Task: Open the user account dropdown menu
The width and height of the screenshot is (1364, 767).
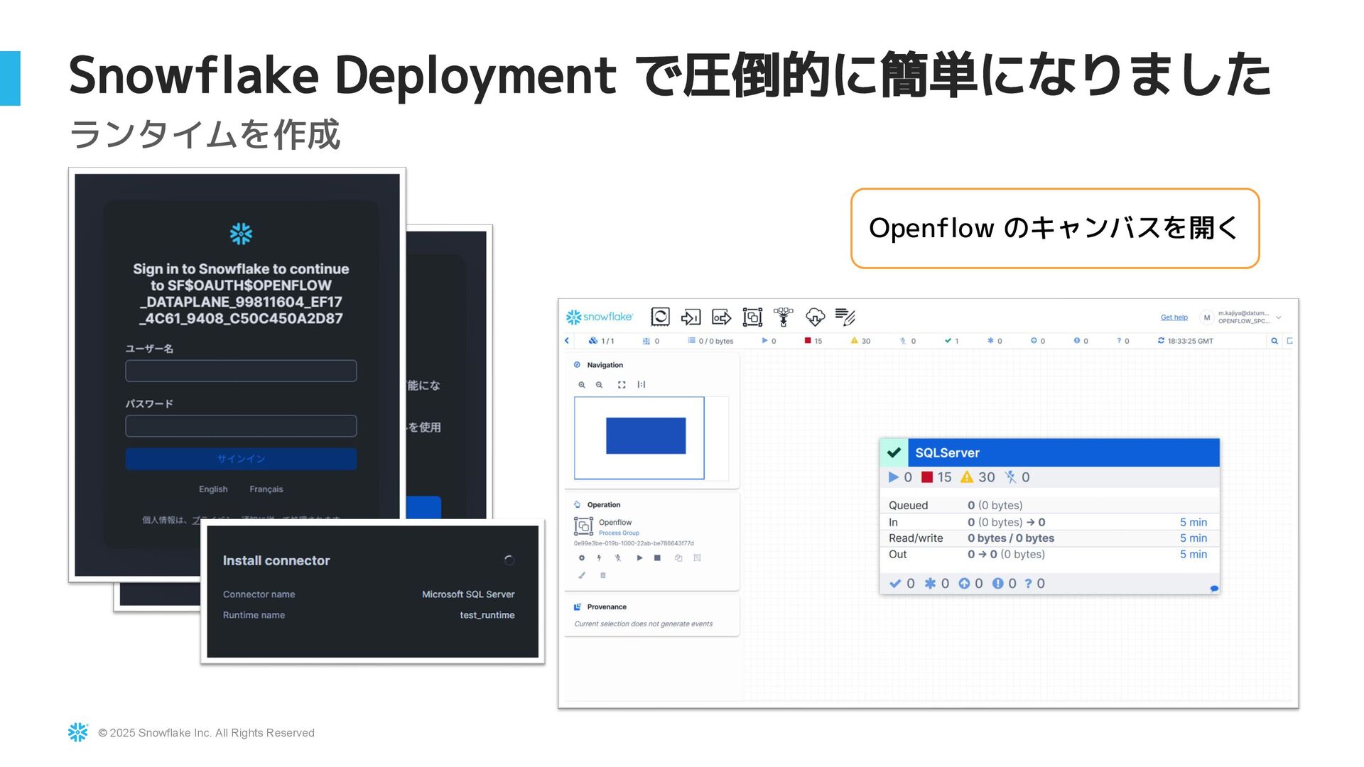Action: click(x=1278, y=317)
